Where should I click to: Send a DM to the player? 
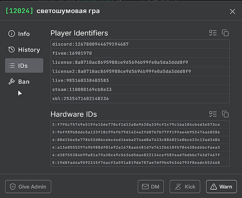[x=151, y=186]
